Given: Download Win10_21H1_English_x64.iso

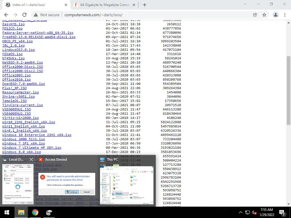Looking at the screenshot, I should 29,122.
